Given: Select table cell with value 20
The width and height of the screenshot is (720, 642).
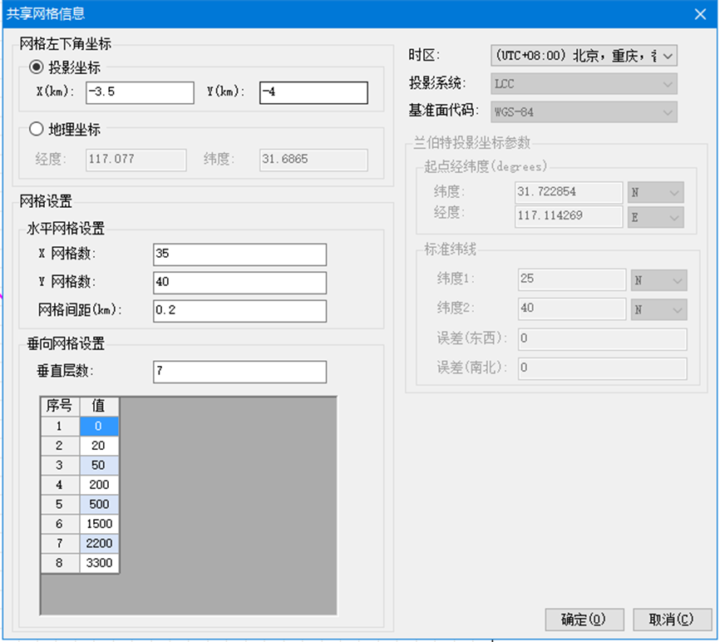Looking at the screenshot, I should pyautogui.click(x=99, y=446).
